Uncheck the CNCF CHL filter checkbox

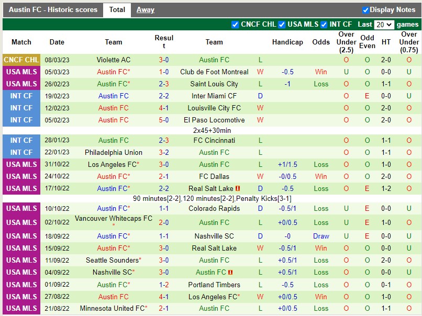[x=236, y=24]
